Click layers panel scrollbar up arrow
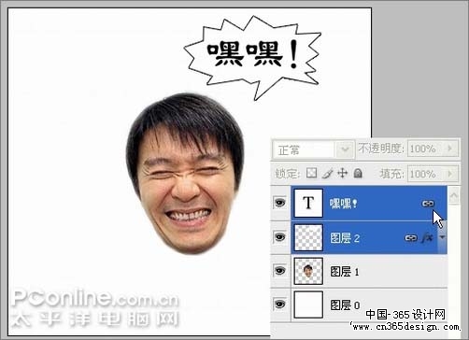This screenshot has width=469, height=340. [454, 195]
